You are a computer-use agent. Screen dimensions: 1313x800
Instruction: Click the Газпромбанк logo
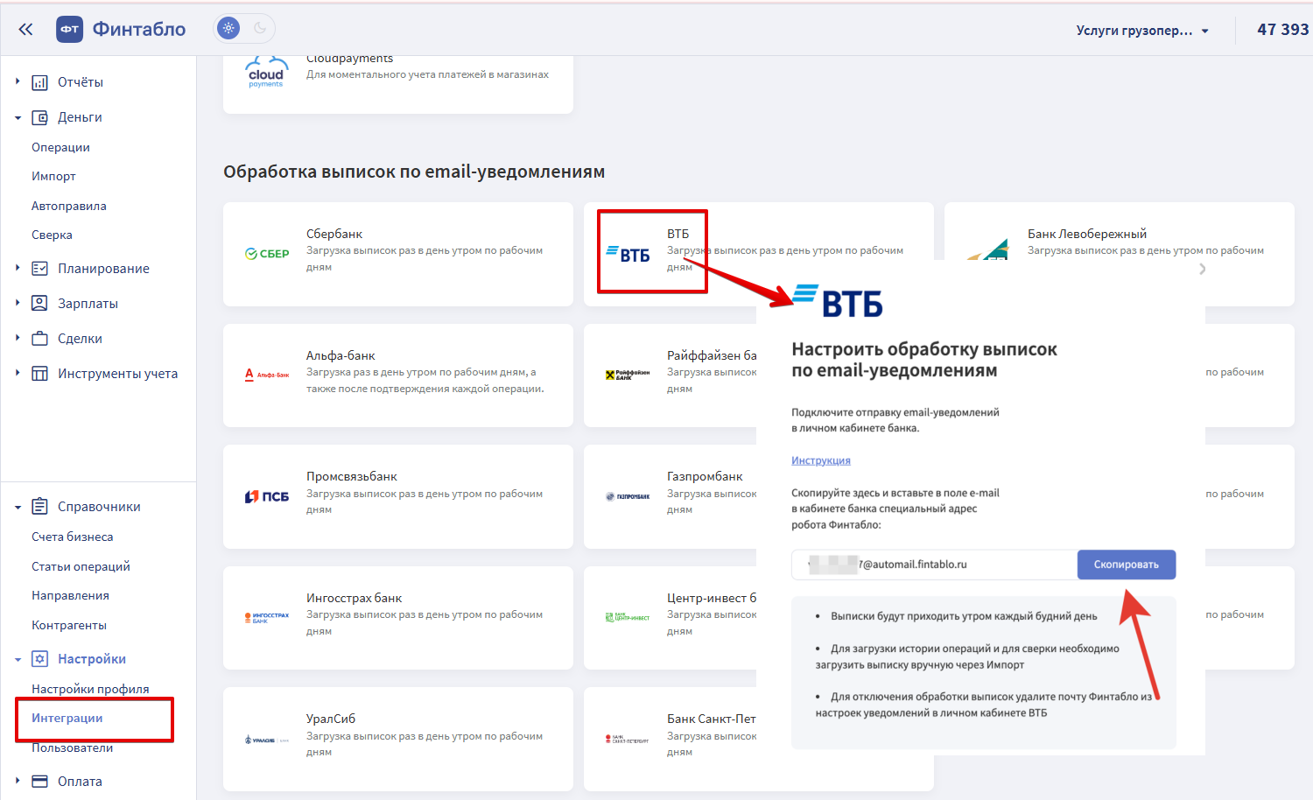pyautogui.click(x=628, y=496)
